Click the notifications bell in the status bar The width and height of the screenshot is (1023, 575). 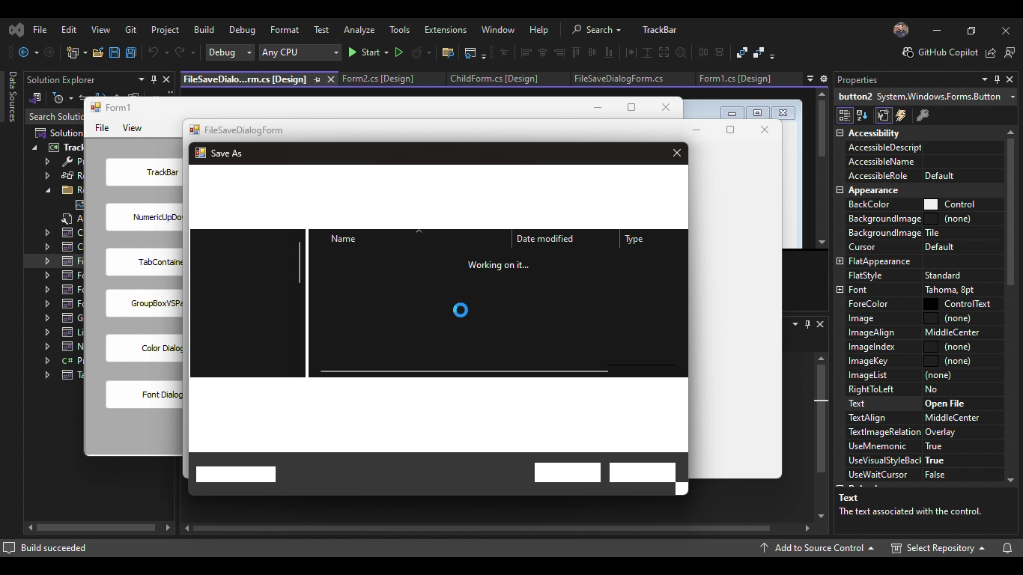click(x=1009, y=548)
